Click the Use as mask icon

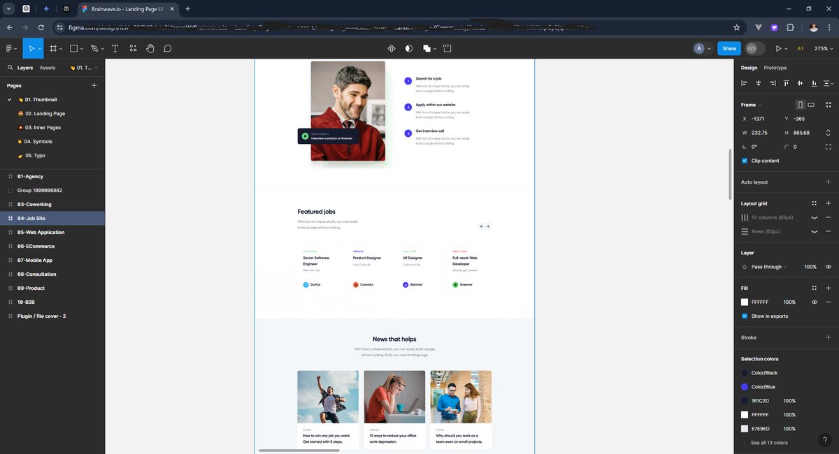[409, 48]
